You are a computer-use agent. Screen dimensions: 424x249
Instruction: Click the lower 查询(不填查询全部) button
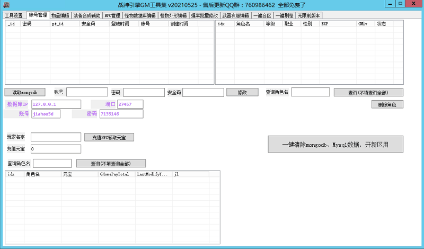pyautogui.click(x=111, y=163)
